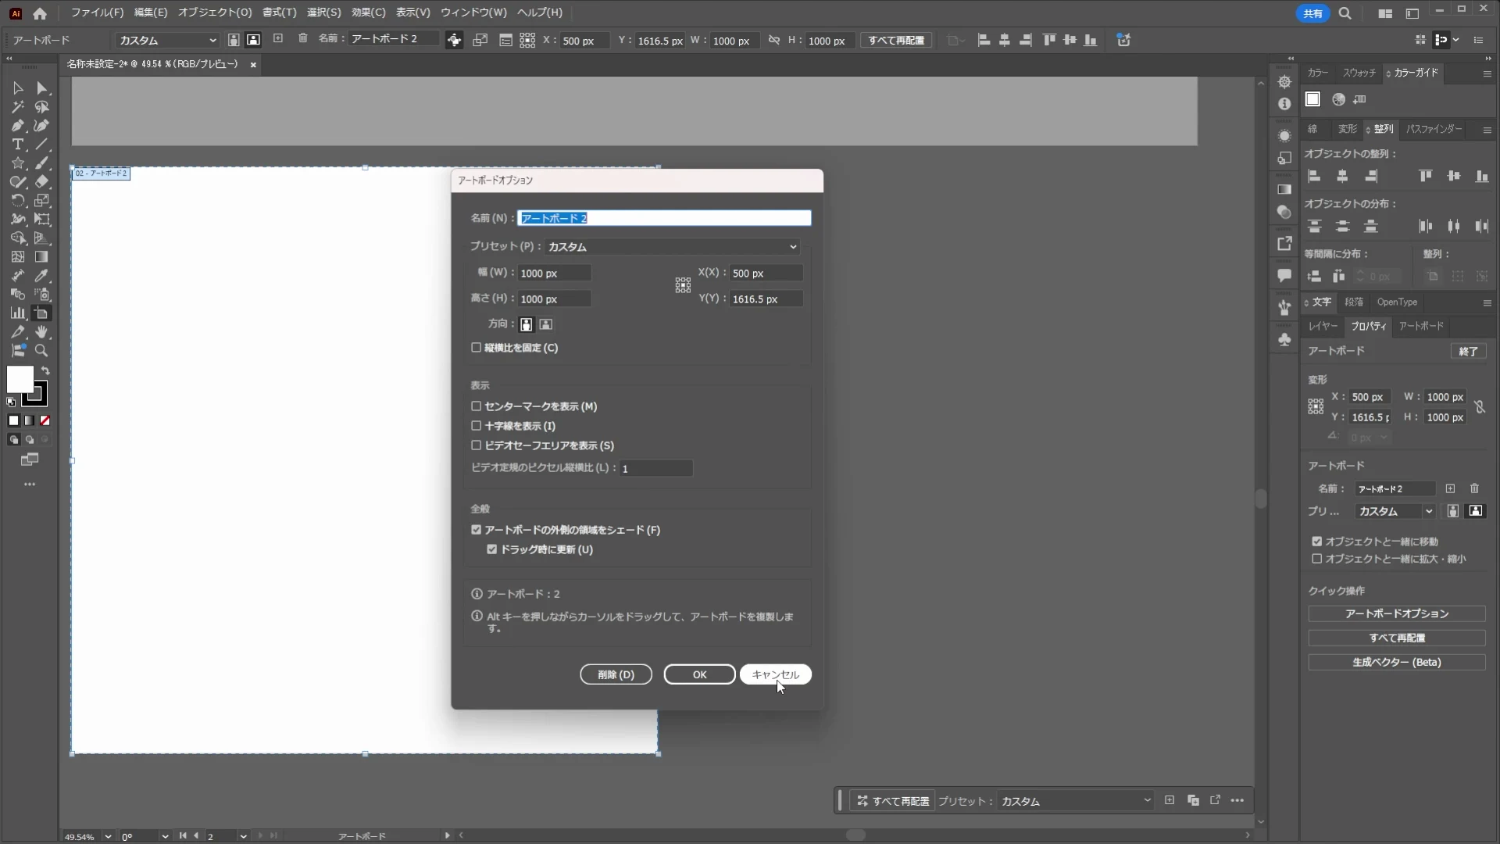1500x844 pixels.
Task: Open preset dropdown in Properties panel
Action: click(x=1396, y=511)
